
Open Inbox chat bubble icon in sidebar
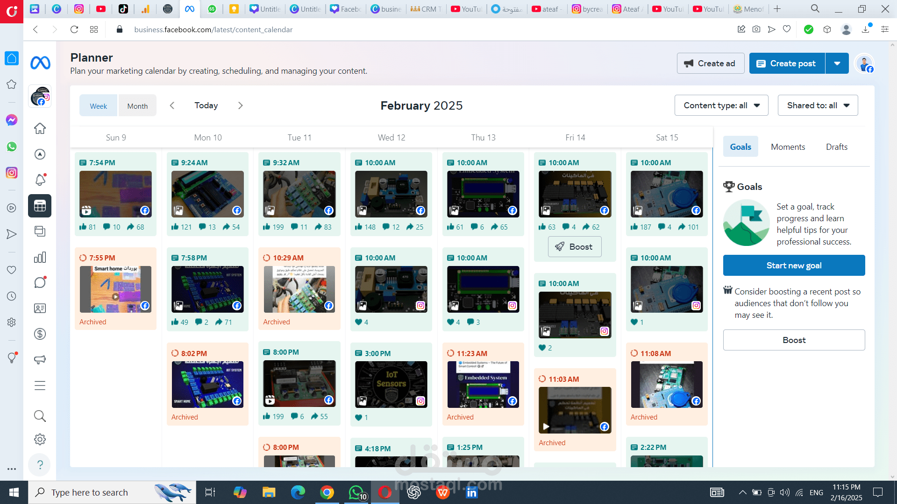click(40, 282)
